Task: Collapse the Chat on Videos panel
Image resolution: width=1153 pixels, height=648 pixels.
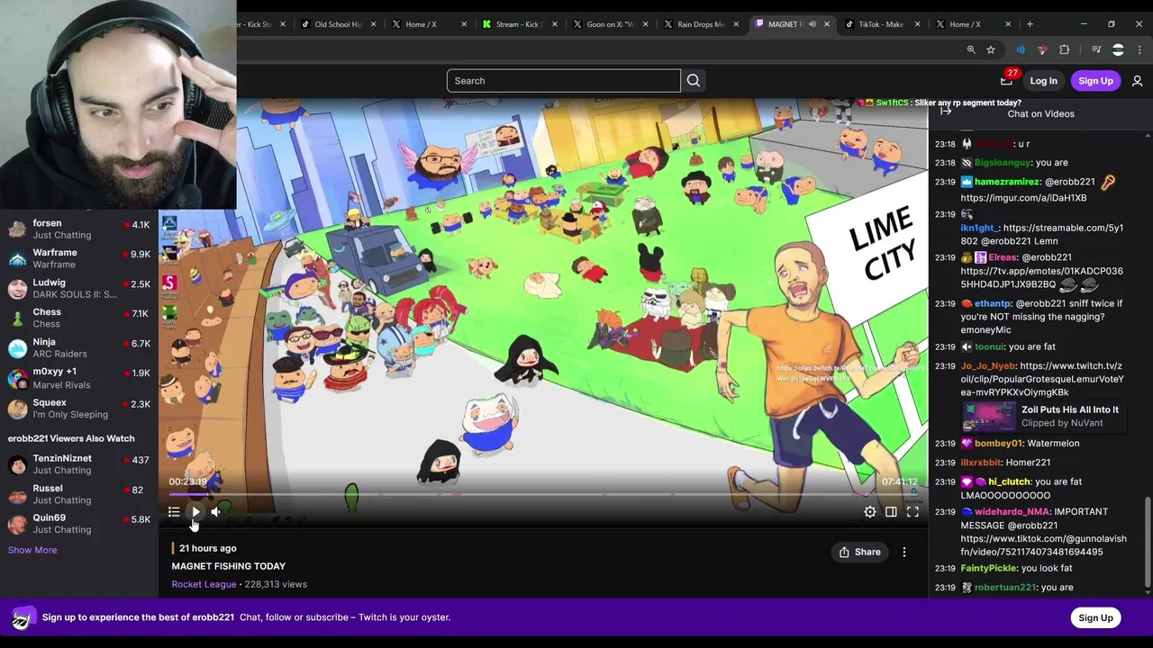Action: pos(945,112)
